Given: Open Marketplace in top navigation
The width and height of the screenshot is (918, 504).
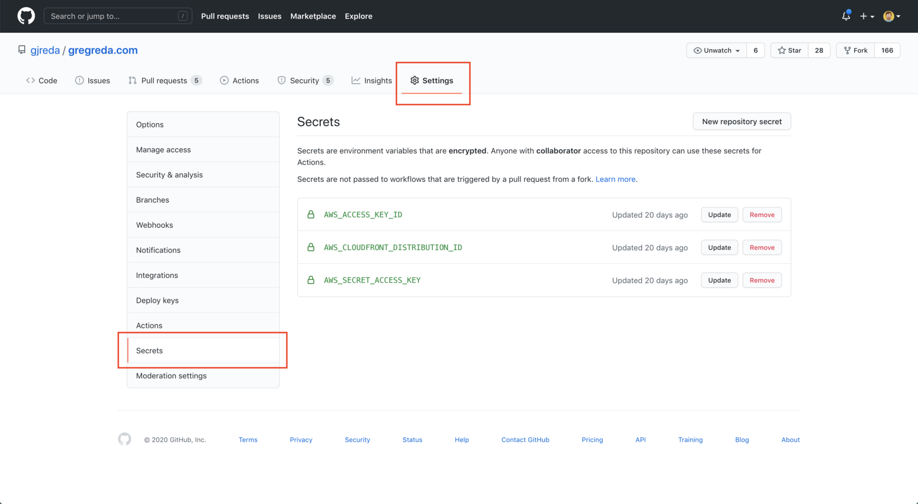Looking at the screenshot, I should [313, 16].
